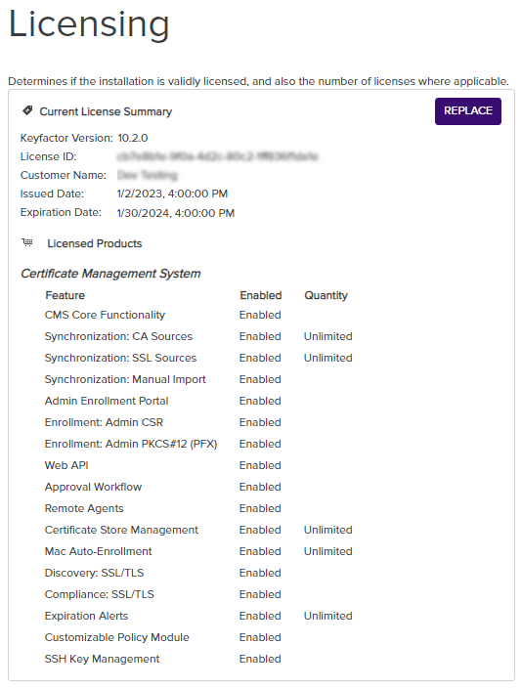Screen dimensions: 522x688
Task: Click the Quantity column header
Action: [326, 295]
